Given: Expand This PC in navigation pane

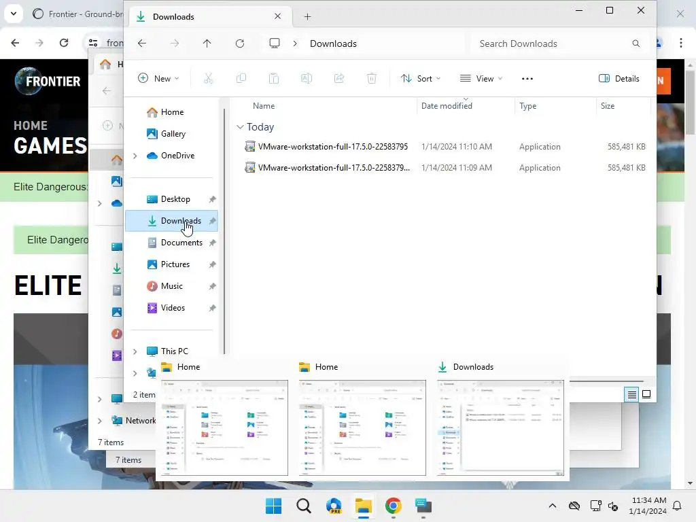Looking at the screenshot, I should [135, 351].
